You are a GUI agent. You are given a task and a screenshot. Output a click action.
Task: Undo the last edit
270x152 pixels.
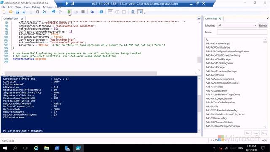(x=54, y=12)
